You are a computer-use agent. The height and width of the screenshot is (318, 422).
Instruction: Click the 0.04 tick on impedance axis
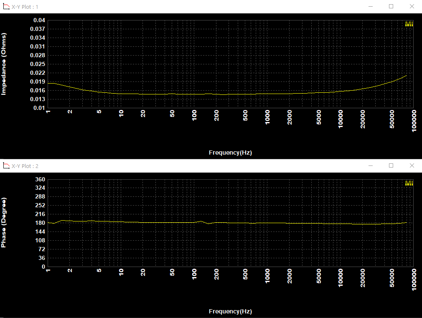pos(39,20)
